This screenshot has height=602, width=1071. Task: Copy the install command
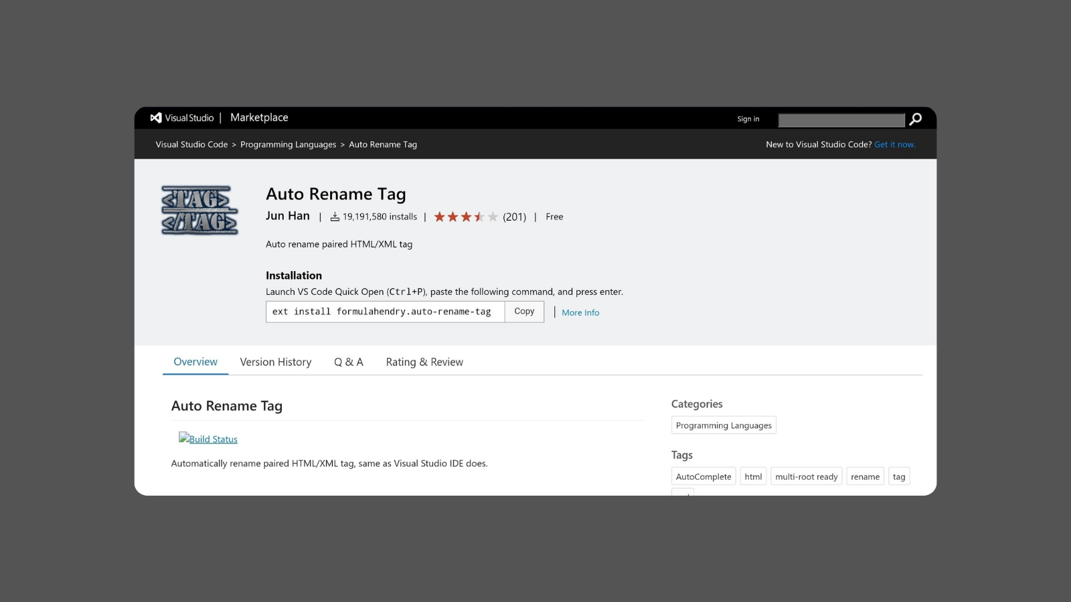pos(524,311)
